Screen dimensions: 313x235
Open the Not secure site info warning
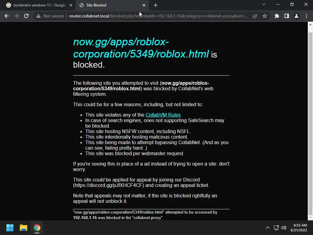tap(50, 16)
